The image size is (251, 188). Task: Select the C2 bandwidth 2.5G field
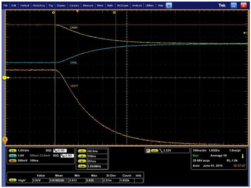point(67,155)
